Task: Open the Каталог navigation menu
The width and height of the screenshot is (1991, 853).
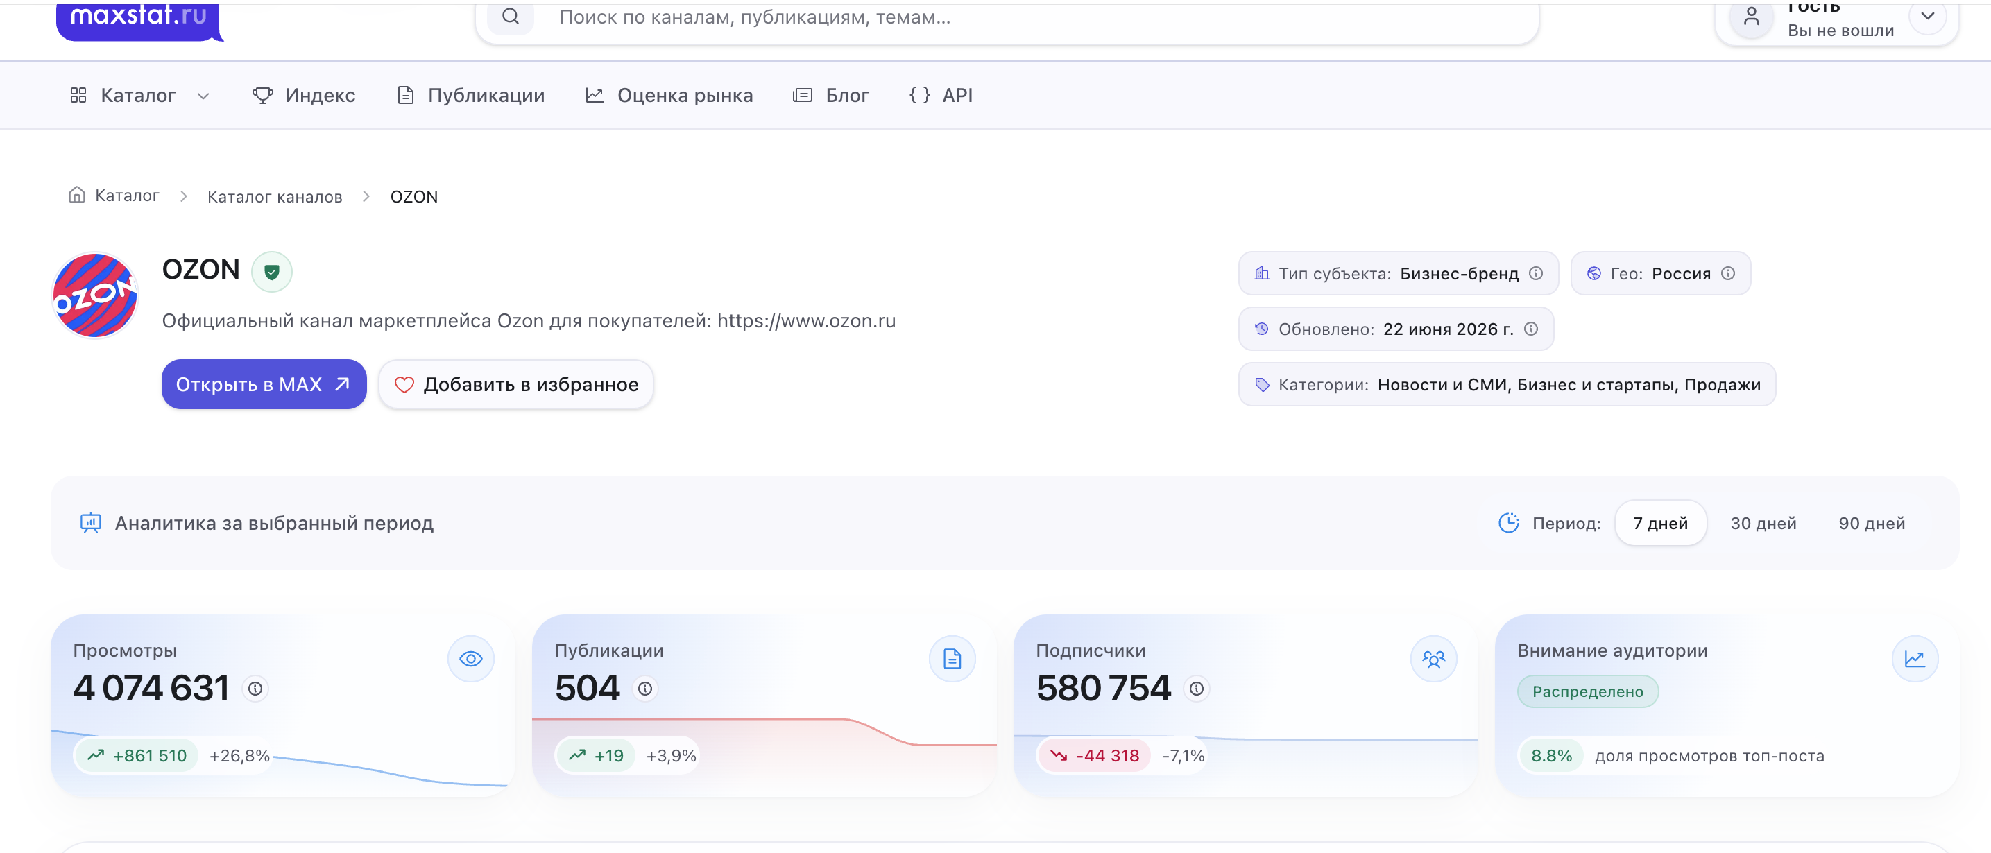Action: click(x=139, y=95)
